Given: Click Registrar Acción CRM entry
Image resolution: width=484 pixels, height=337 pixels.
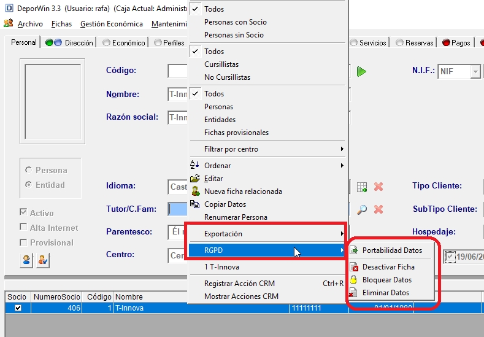Looking at the screenshot, I should click(x=267, y=283).
